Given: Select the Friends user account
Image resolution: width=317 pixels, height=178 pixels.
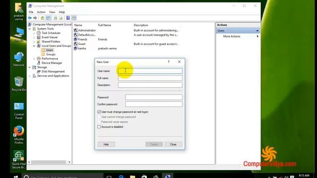Looking at the screenshot, I should pos(83,40).
